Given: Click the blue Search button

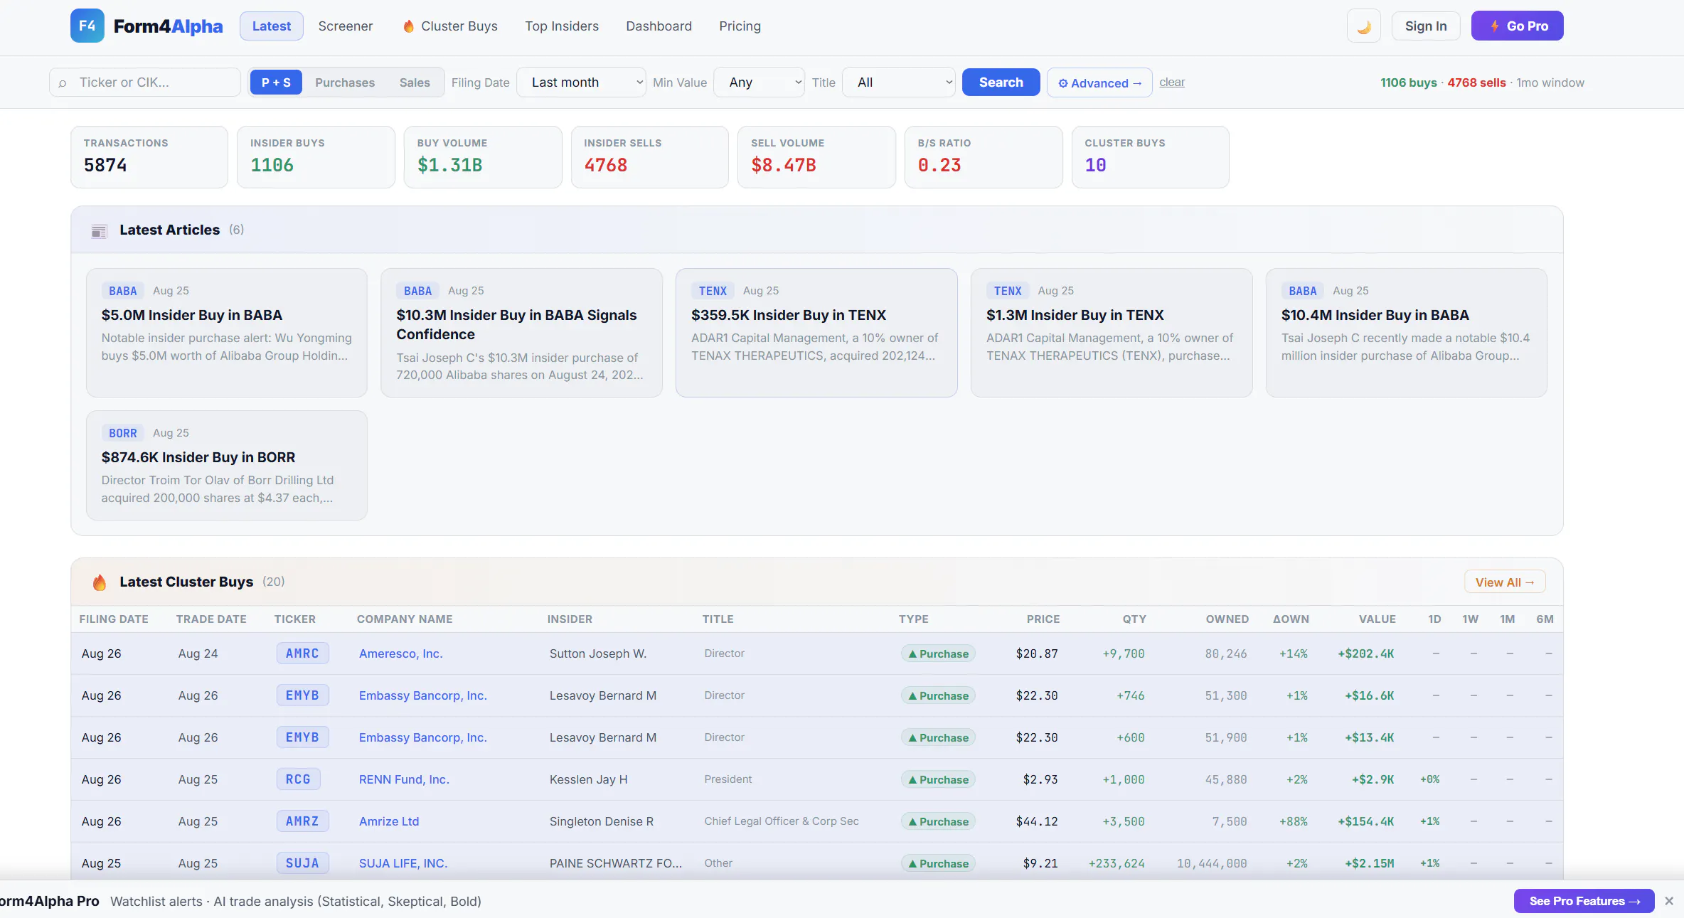Looking at the screenshot, I should tap(1001, 82).
